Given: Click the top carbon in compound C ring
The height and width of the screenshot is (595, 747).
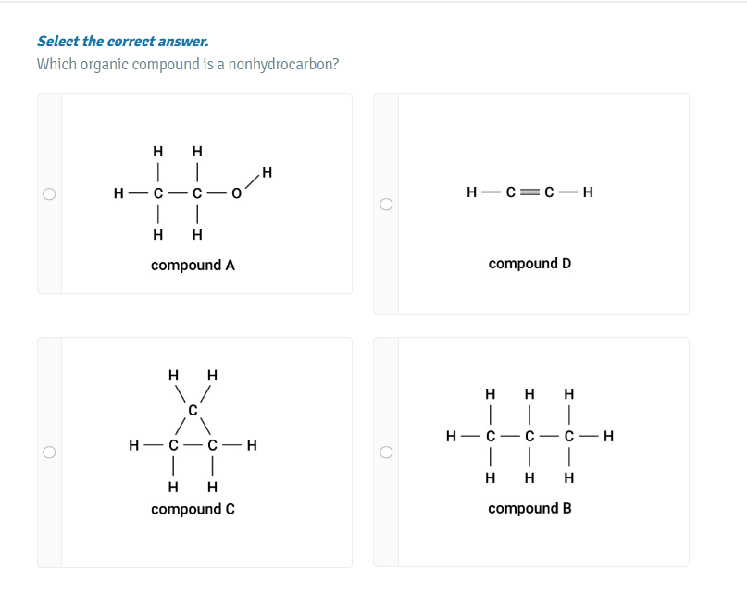Looking at the screenshot, I should tap(193, 410).
